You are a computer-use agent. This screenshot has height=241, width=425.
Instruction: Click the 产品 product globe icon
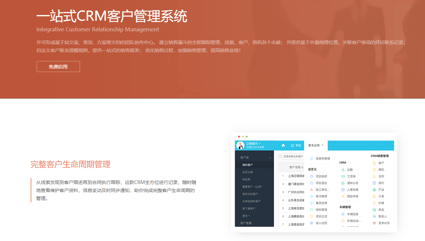click(374, 190)
